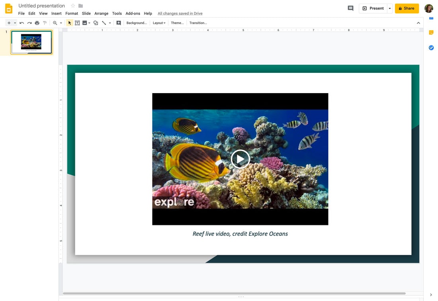The height and width of the screenshot is (301, 438).
Task: Open comment history icon
Action: point(350,8)
